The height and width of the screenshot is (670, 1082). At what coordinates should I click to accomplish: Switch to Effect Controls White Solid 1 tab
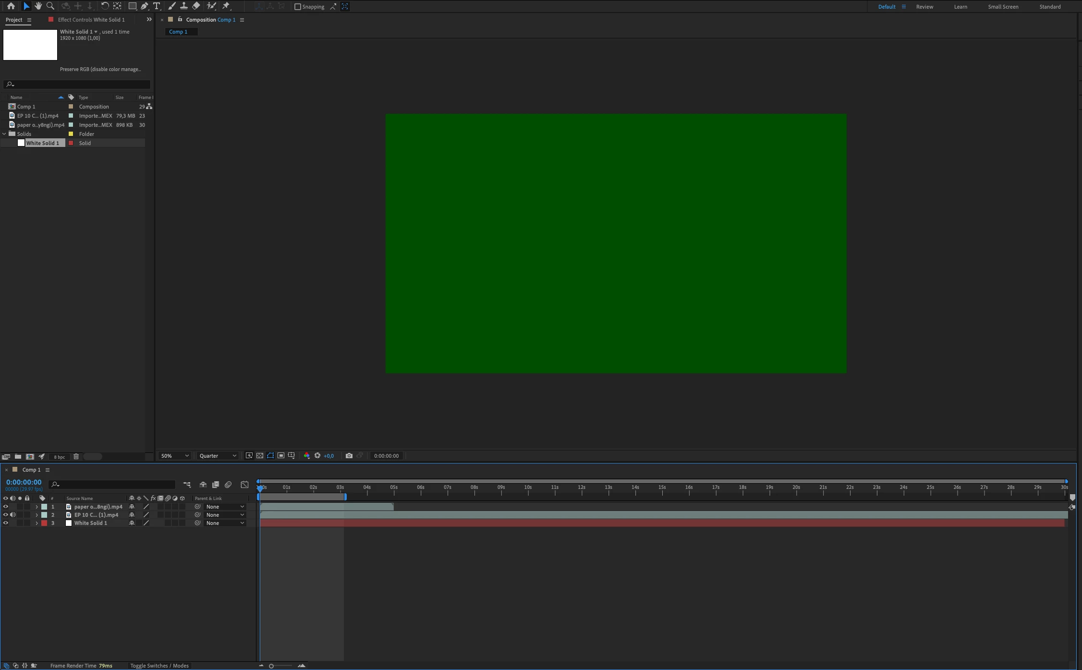tap(91, 20)
